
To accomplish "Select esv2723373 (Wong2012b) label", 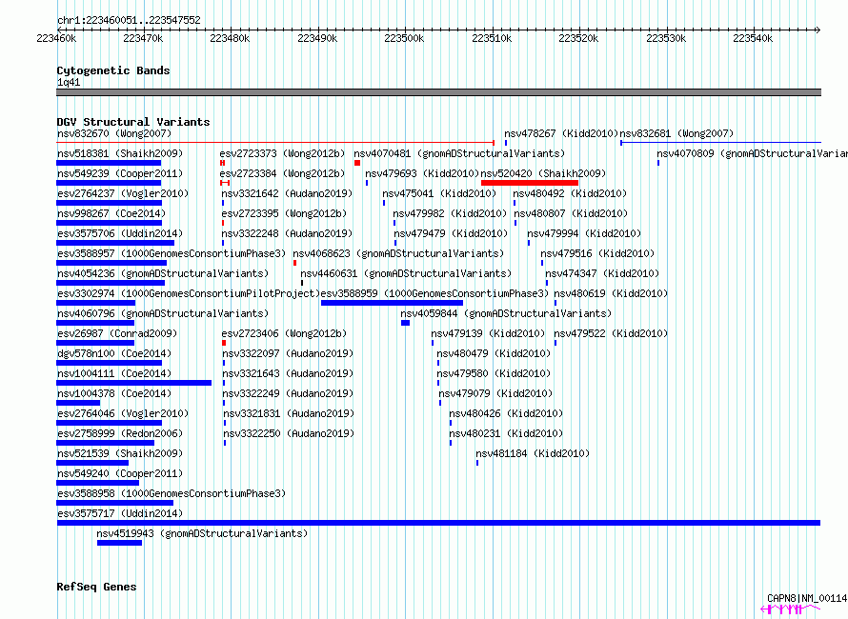I will 282,153.
